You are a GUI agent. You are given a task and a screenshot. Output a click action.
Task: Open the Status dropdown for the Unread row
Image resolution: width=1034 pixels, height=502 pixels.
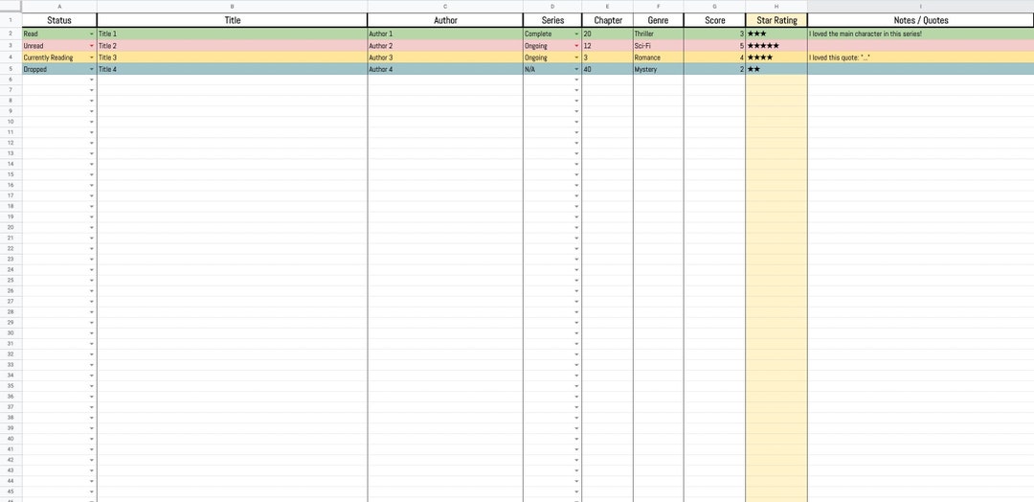point(92,46)
